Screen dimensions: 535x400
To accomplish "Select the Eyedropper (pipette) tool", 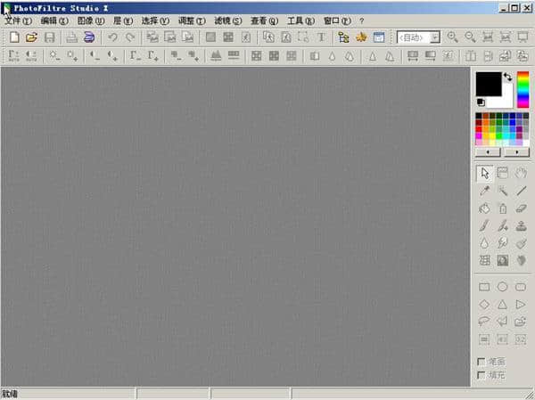I will [484, 190].
